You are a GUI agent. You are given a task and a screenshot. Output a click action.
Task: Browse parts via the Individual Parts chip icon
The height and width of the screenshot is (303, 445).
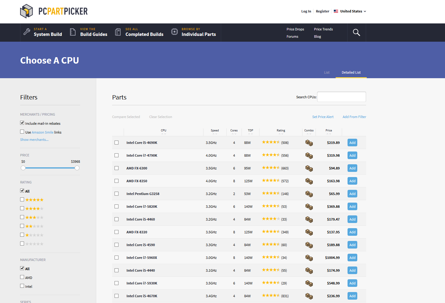pyautogui.click(x=174, y=32)
